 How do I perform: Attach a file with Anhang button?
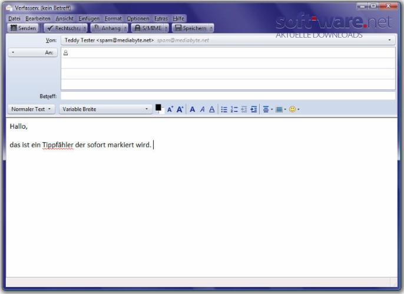click(107, 28)
